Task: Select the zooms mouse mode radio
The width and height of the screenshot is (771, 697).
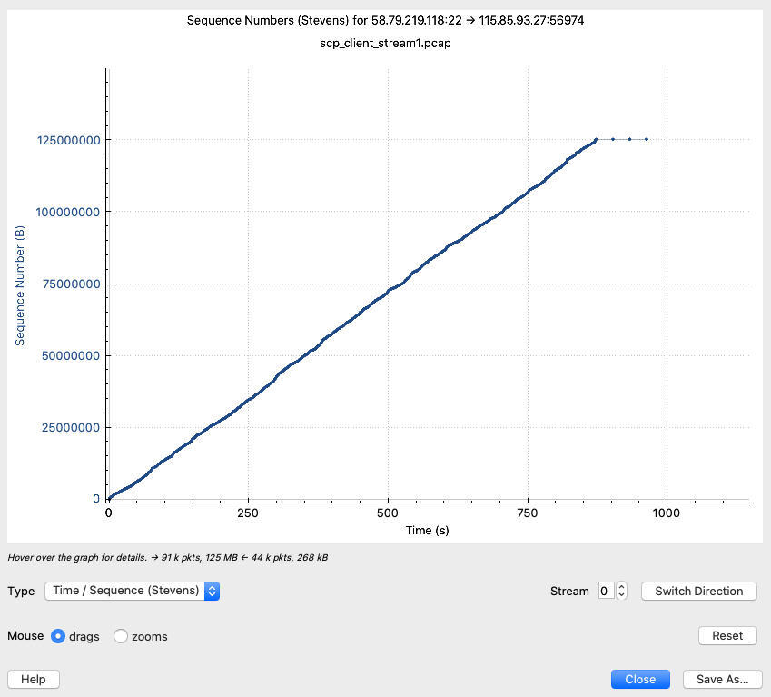Action: 121,636
